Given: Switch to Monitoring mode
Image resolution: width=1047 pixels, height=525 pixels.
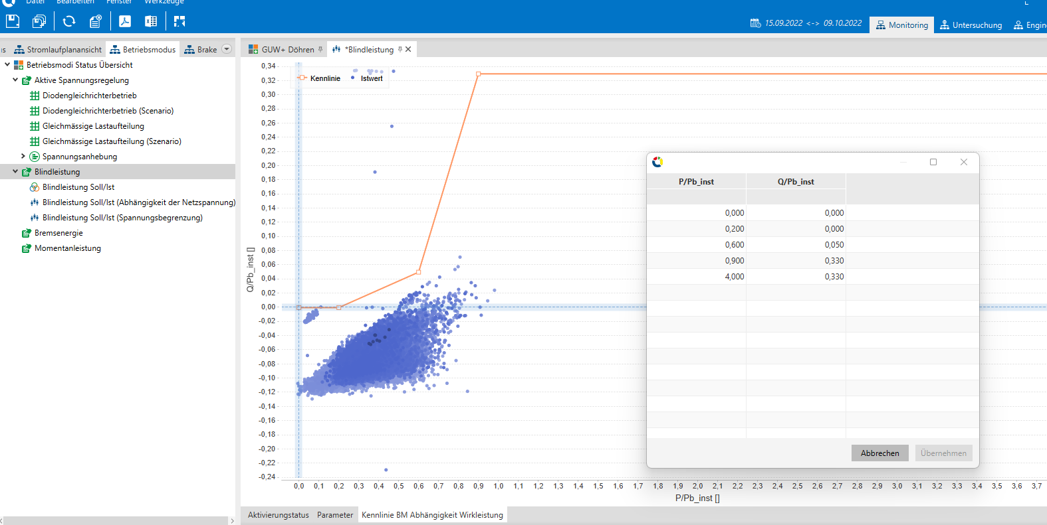Looking at the screenshot, I should click(x=902, y=25).
